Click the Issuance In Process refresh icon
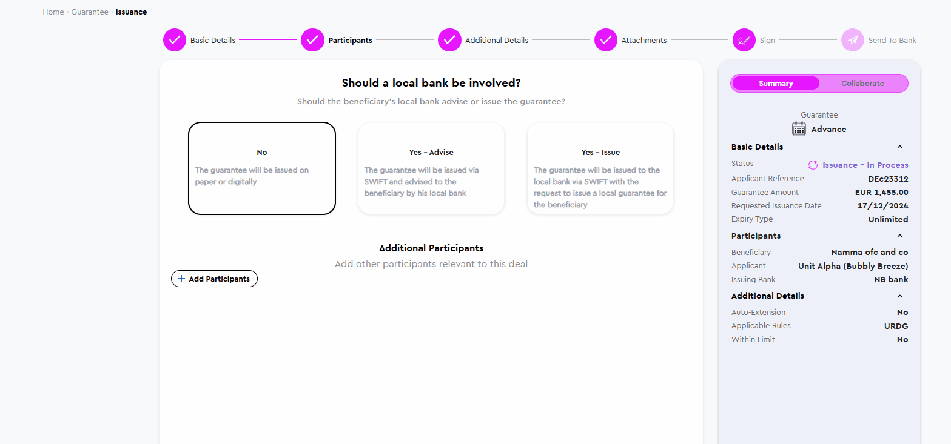The width and height of the screenshot is (951, 444). click(813, 165)
